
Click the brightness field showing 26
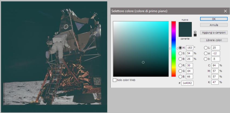(190, 59)
